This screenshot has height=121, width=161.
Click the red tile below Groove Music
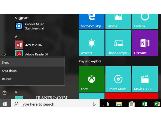(x=132, y=96)
